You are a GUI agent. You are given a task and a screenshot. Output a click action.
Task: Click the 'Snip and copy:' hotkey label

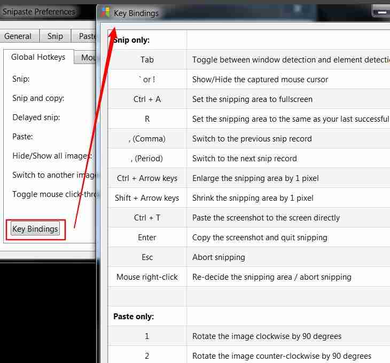38,98
